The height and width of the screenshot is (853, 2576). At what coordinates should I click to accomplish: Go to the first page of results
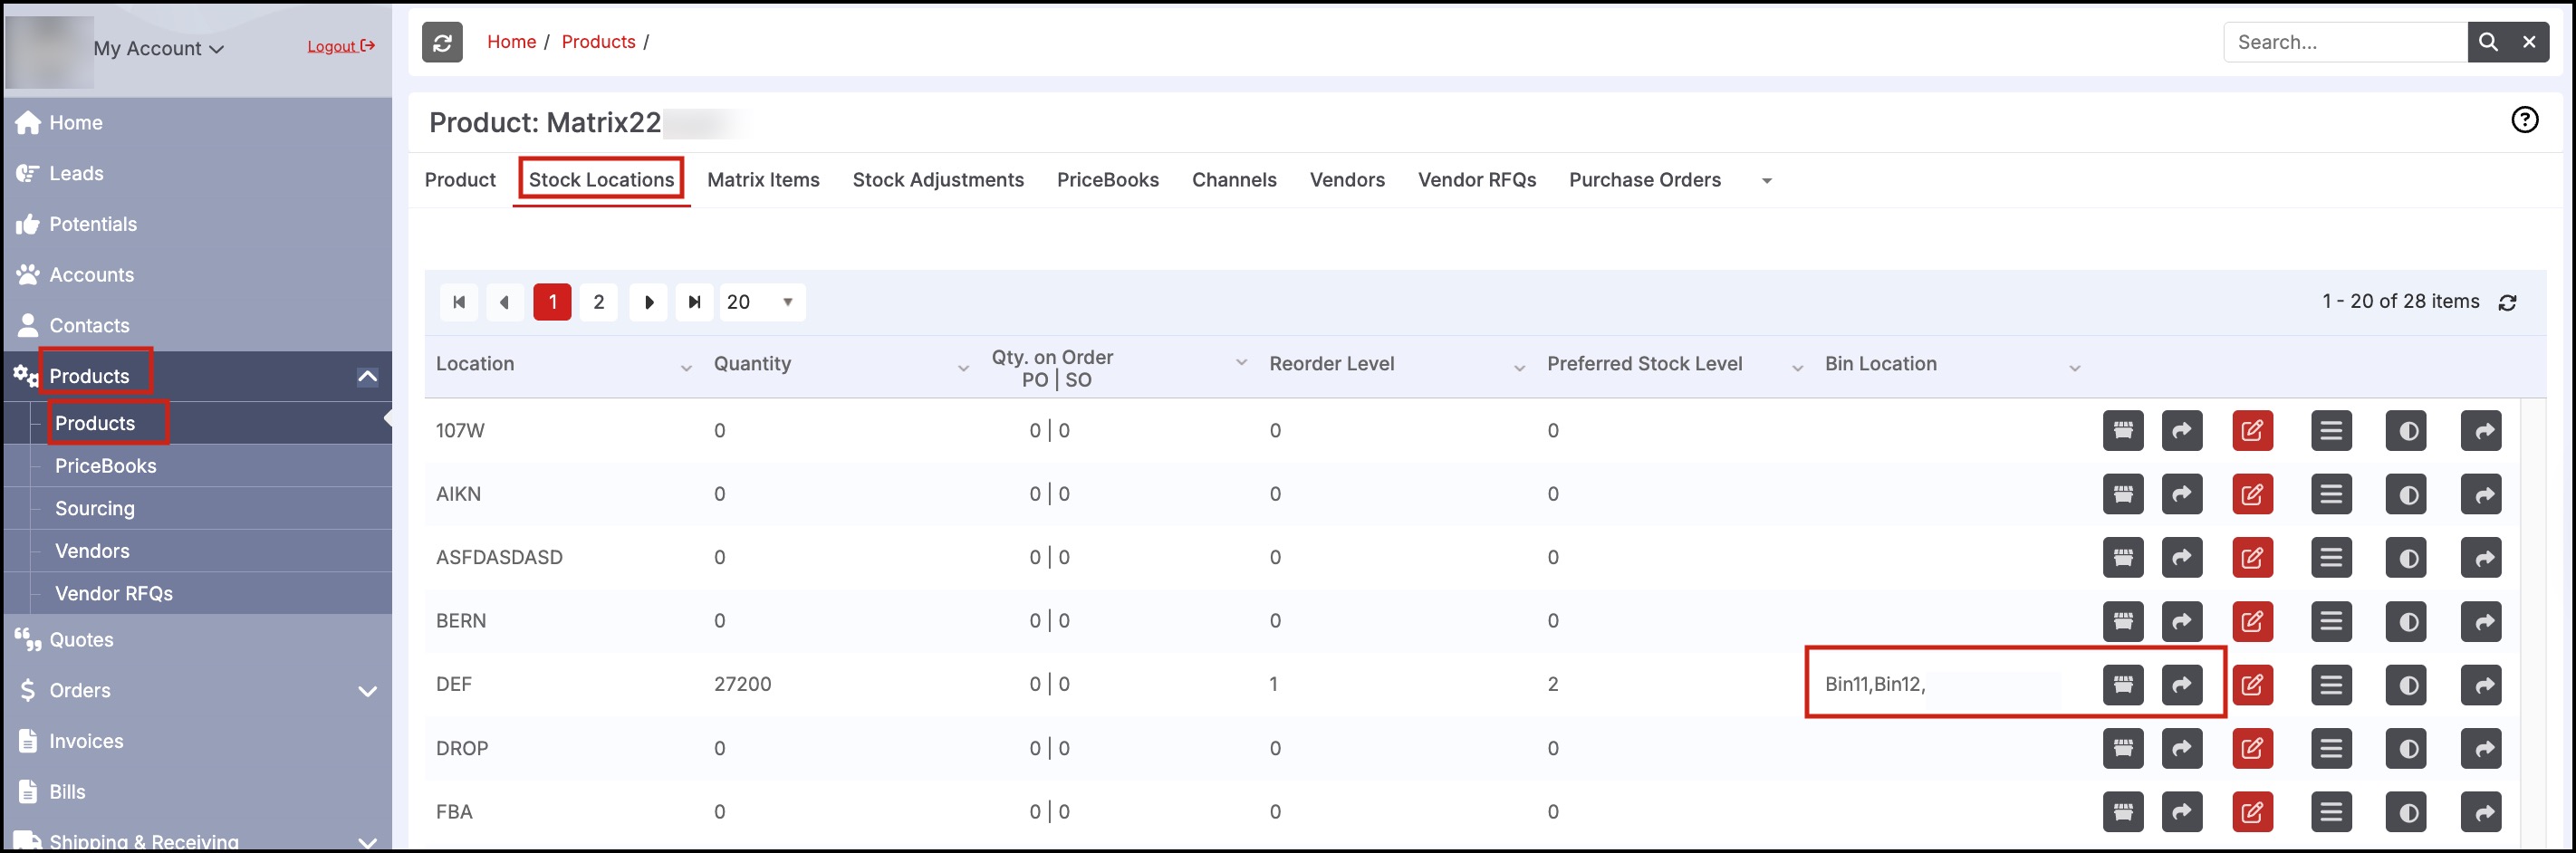(x=459, y=302)
